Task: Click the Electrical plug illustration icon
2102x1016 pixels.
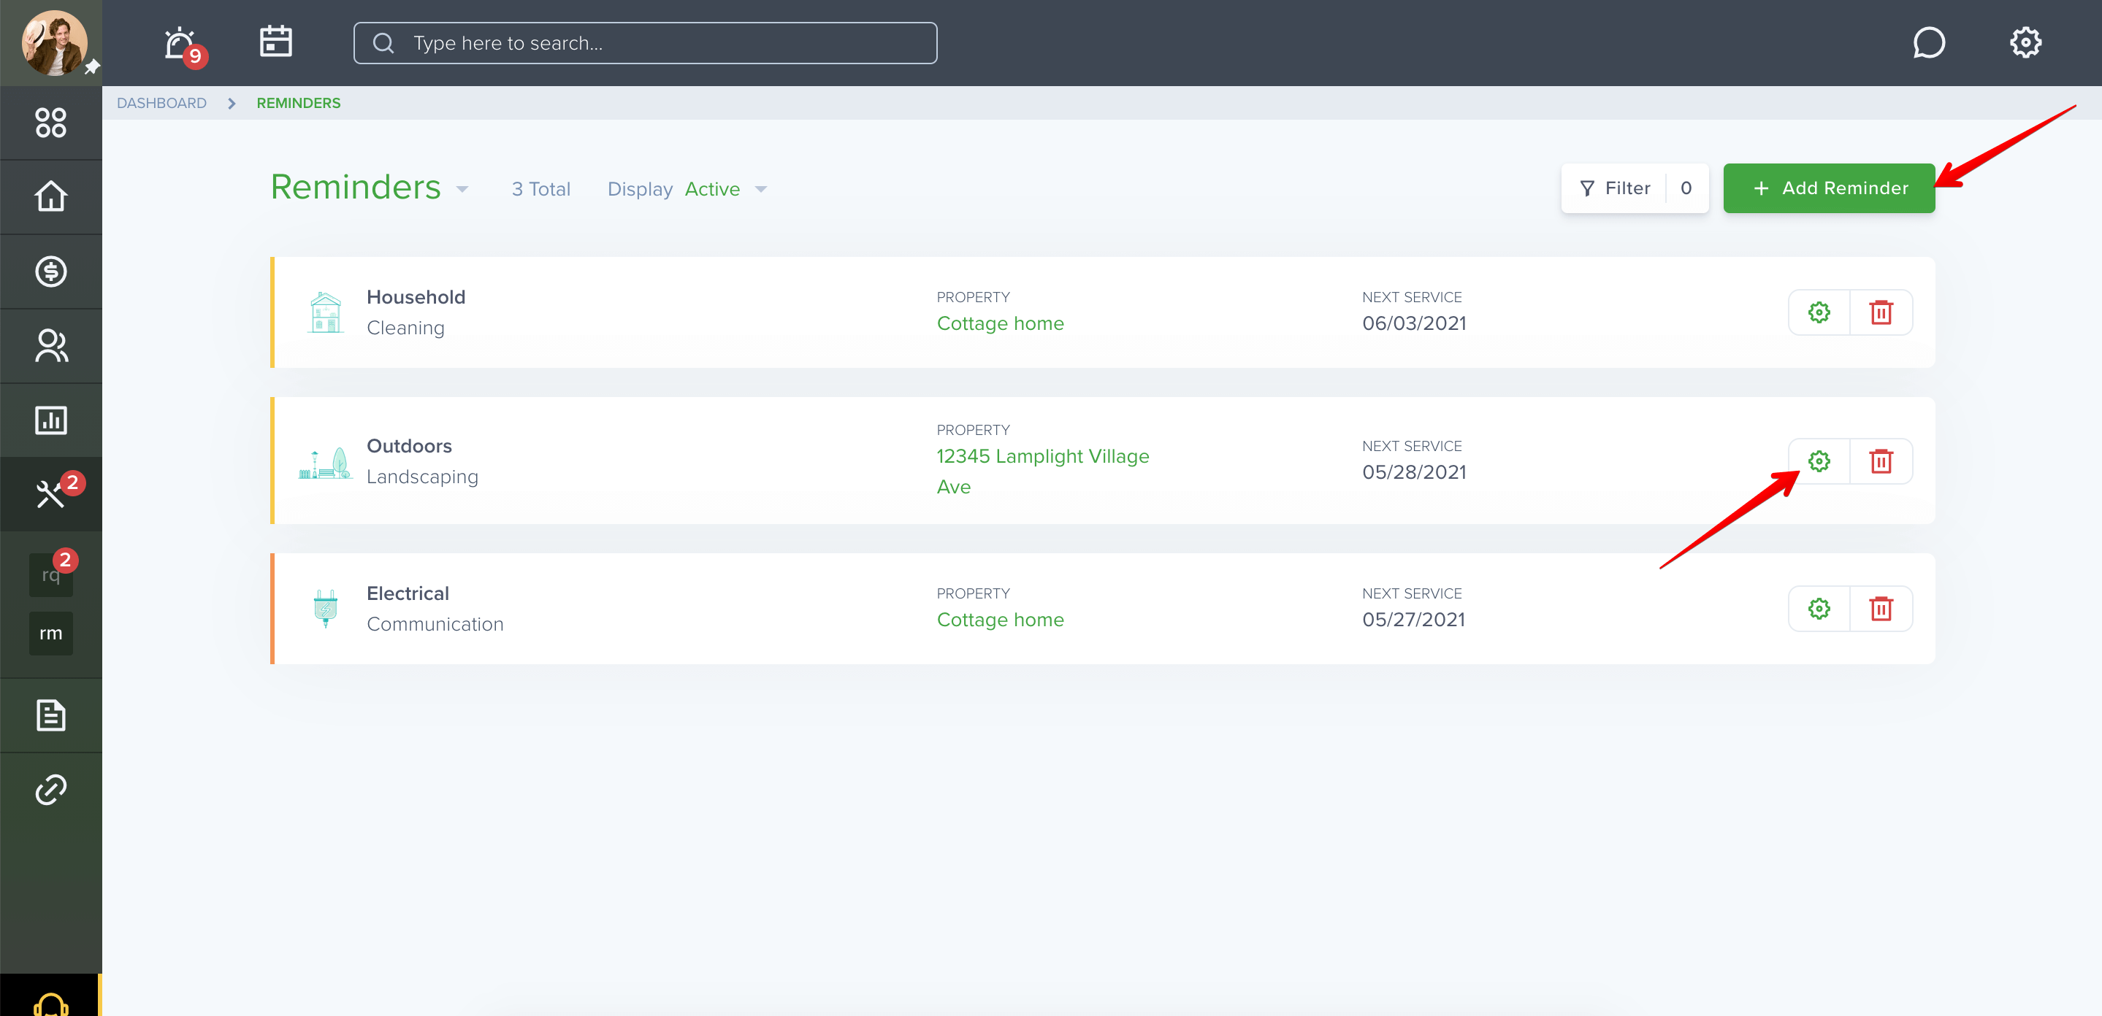Action: [x=326, y=609]
